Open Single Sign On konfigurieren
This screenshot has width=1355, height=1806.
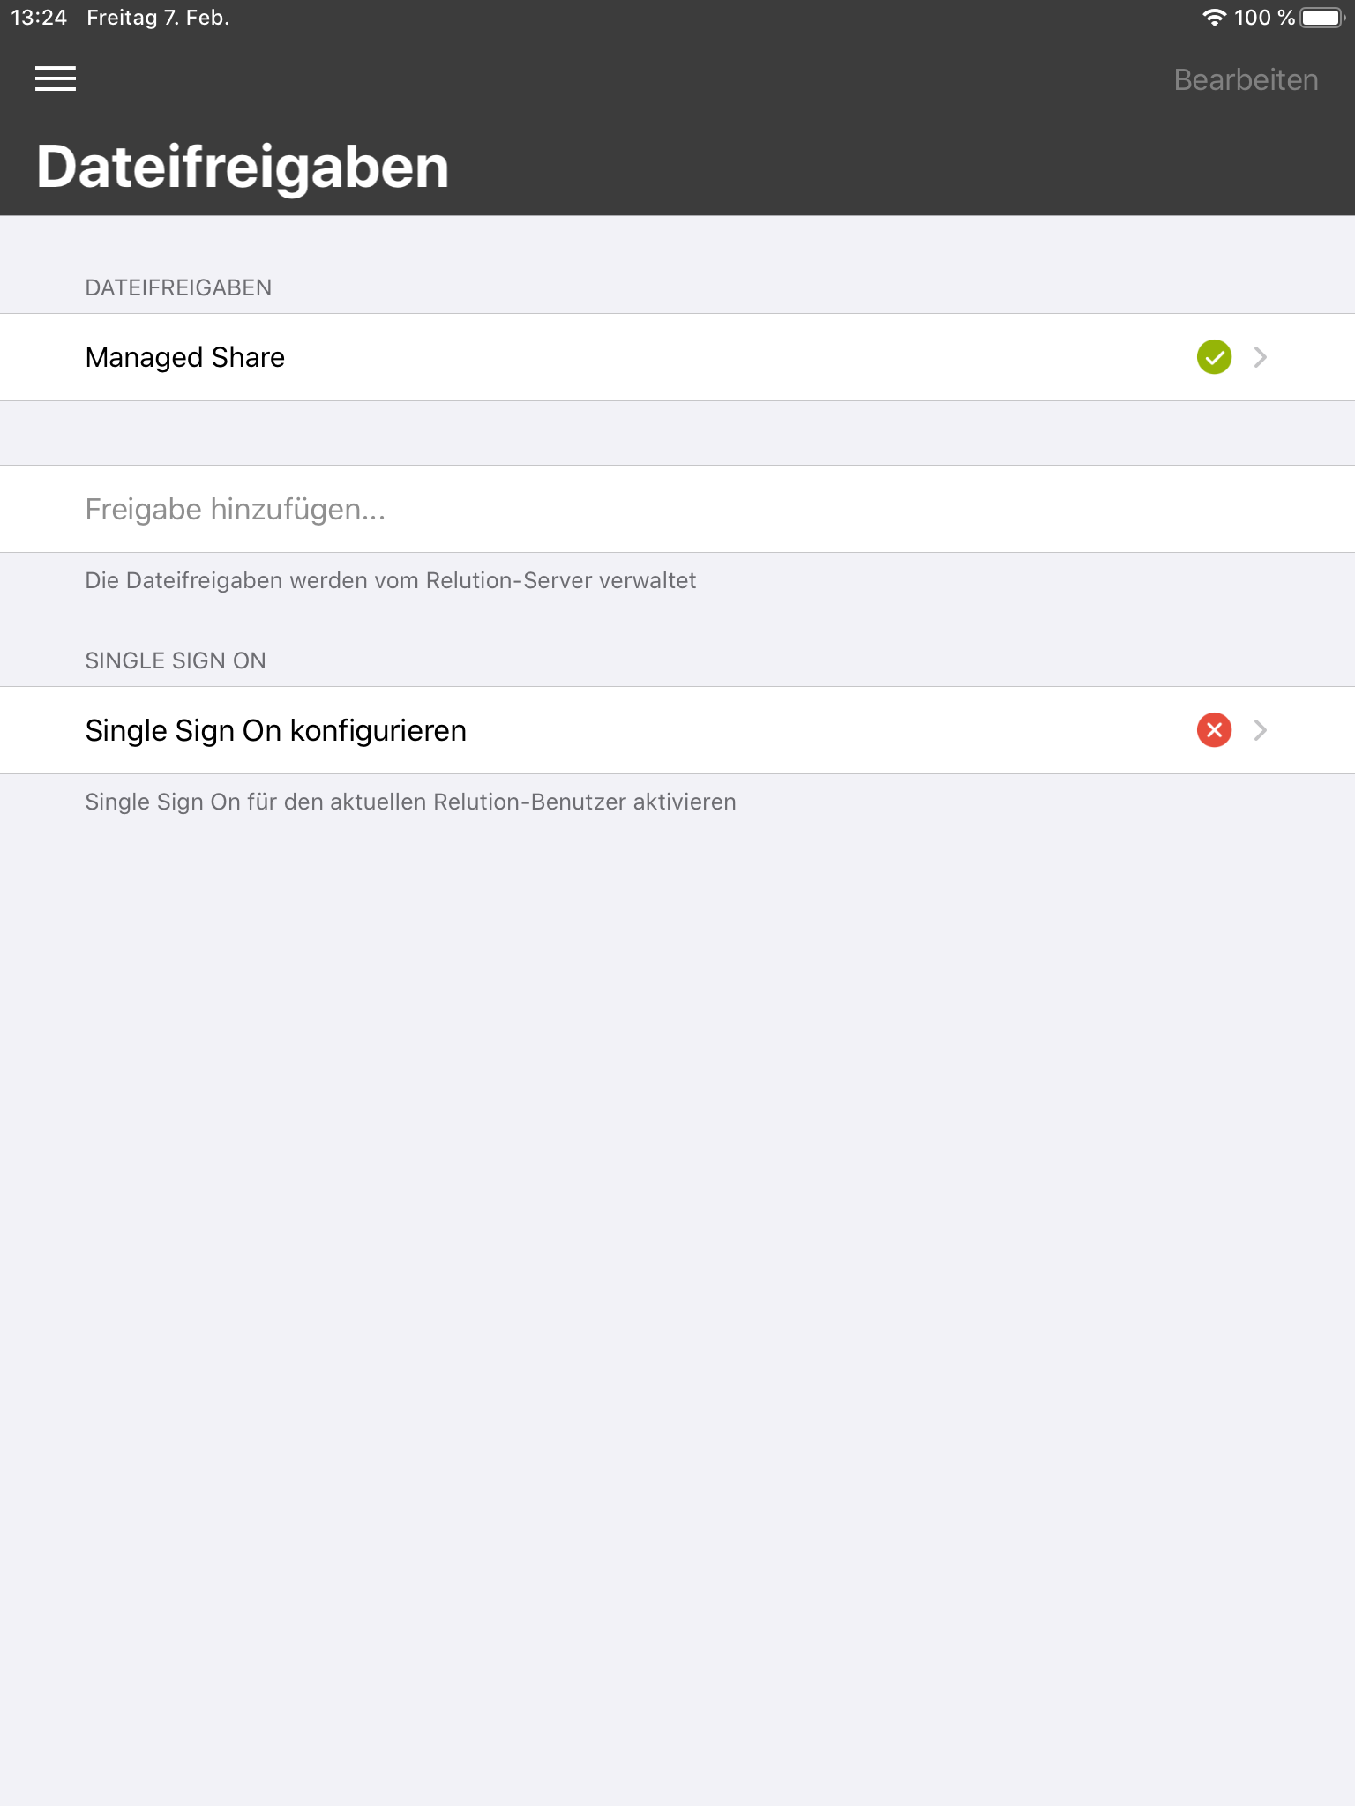[677, 730]
